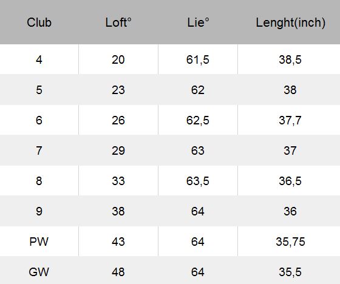This screenshot has width=340, height=284.
Task: Click the Club column header
Action: click(x=39, y=22)
